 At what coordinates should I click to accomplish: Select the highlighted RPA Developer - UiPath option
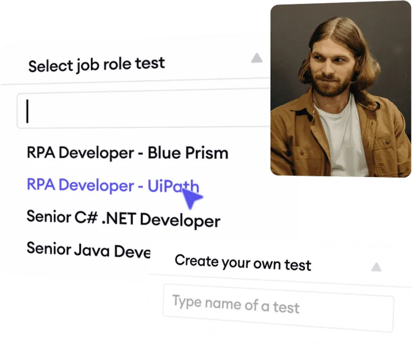(x=114, y=185)
